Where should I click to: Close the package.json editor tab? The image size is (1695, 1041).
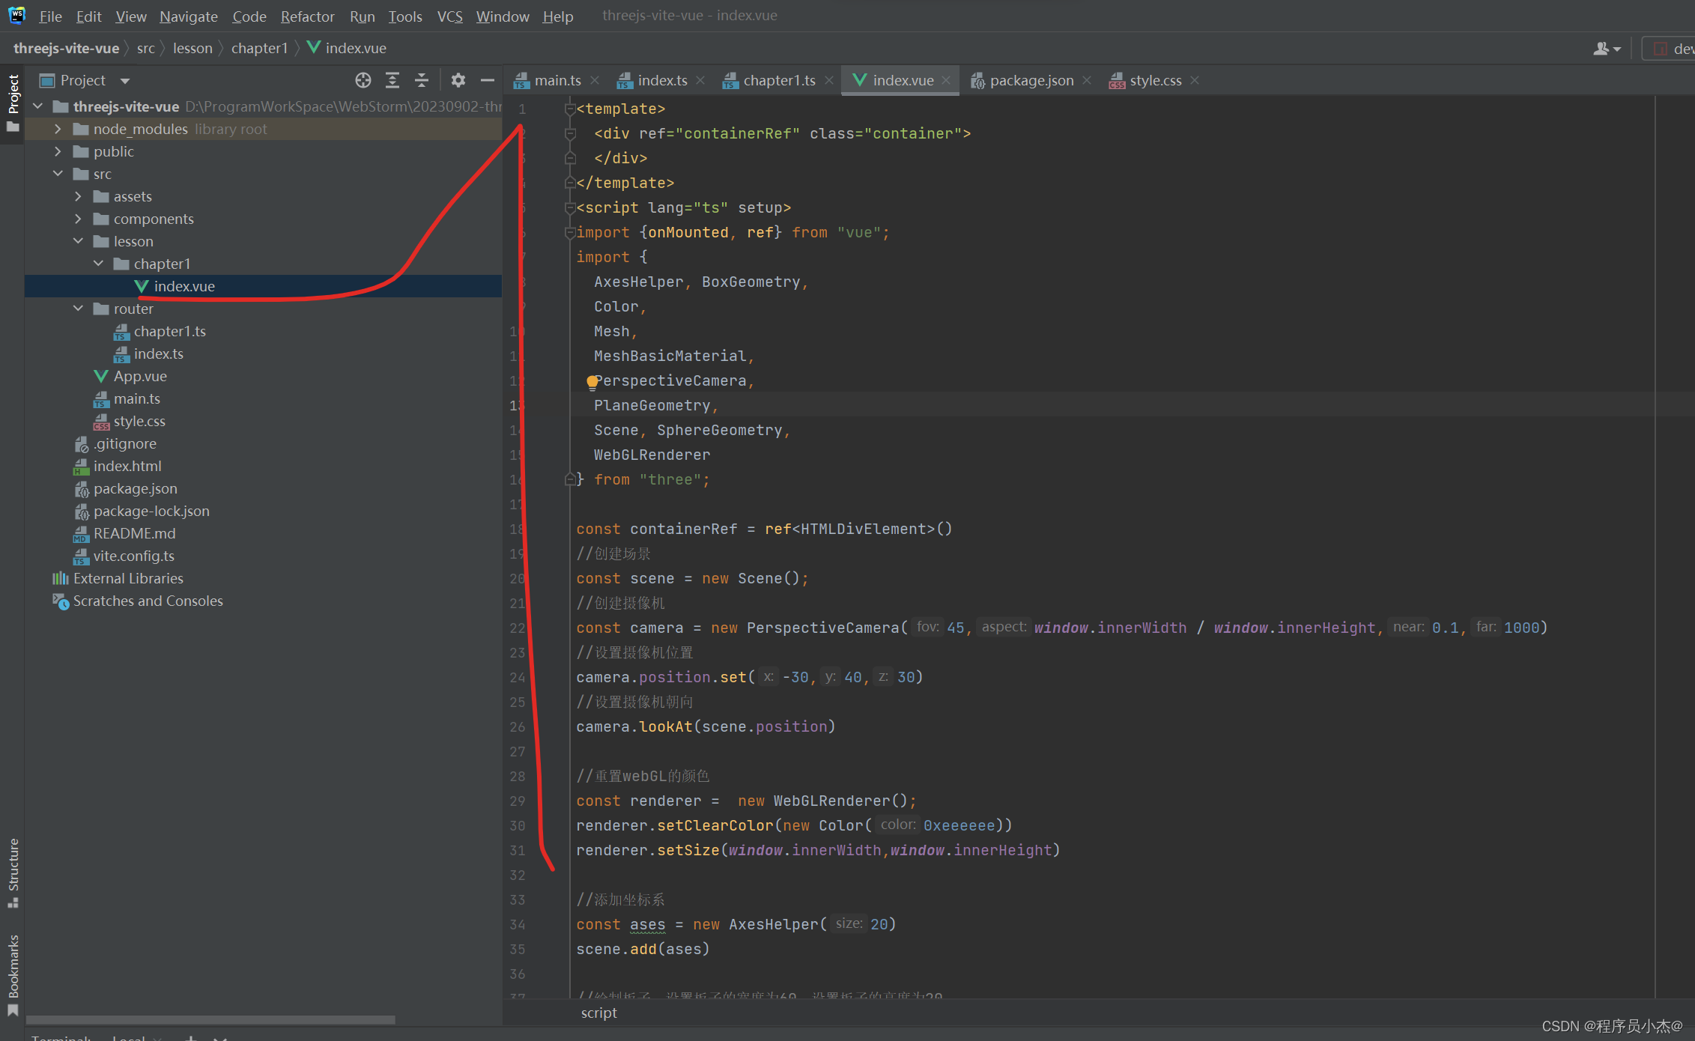pyautogui.click(x=1087, y=80)
